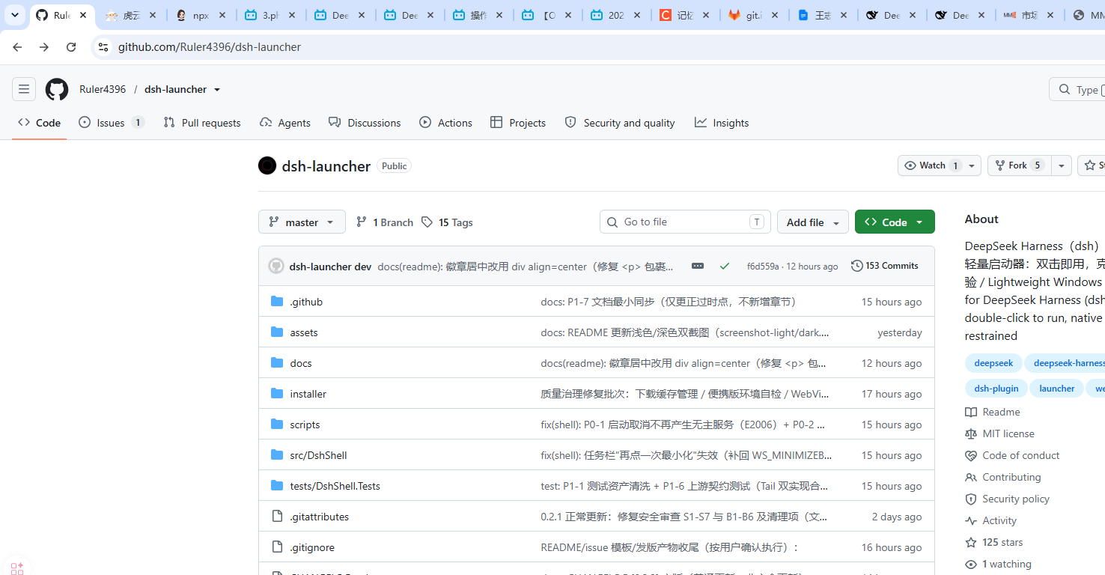Go back with the browser back arrow
Viewport: 1105px width, 575px height.
pyautogui.click(x=17, y=47)
